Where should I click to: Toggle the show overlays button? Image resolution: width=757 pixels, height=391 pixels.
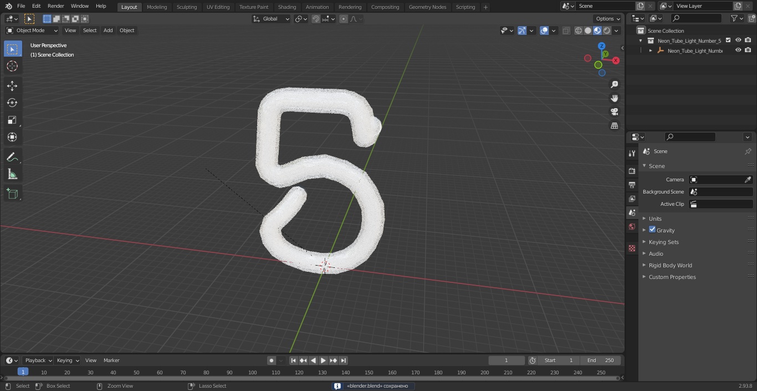[x=544, y=31]
